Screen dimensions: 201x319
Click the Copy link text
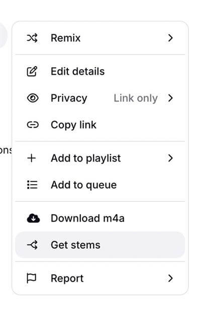[73, 125]
